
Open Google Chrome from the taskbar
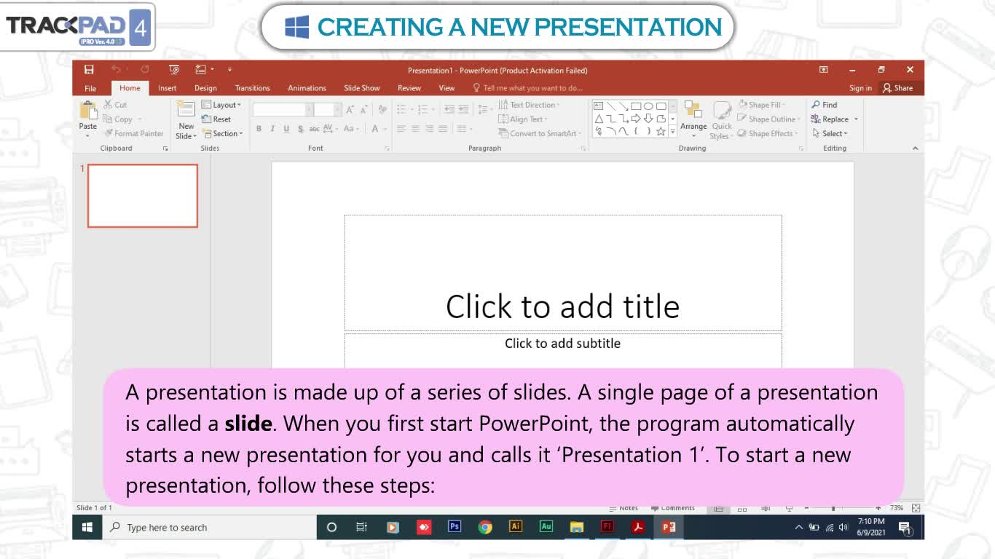(485, 527)
